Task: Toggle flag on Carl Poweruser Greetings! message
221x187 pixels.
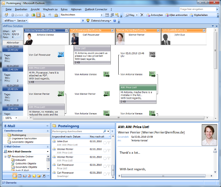Action: pos(109,174)
